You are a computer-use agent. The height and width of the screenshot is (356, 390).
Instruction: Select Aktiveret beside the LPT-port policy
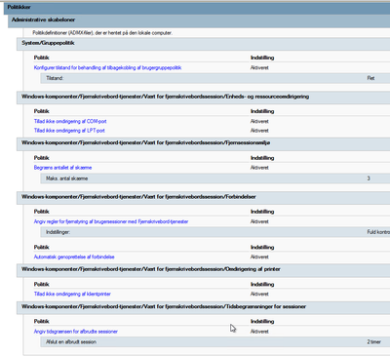click(x=259, y=131)
